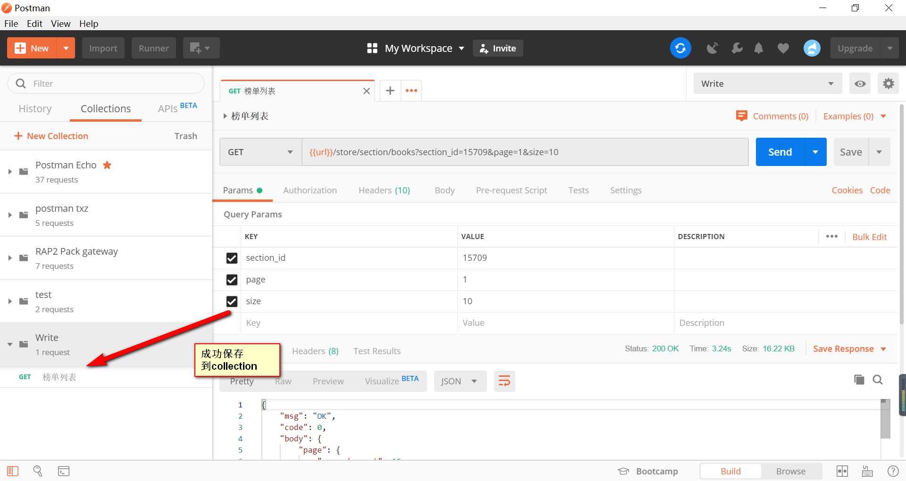
Task: Close the GET 榜单列表 tab
Action: (x=366, y=91)
